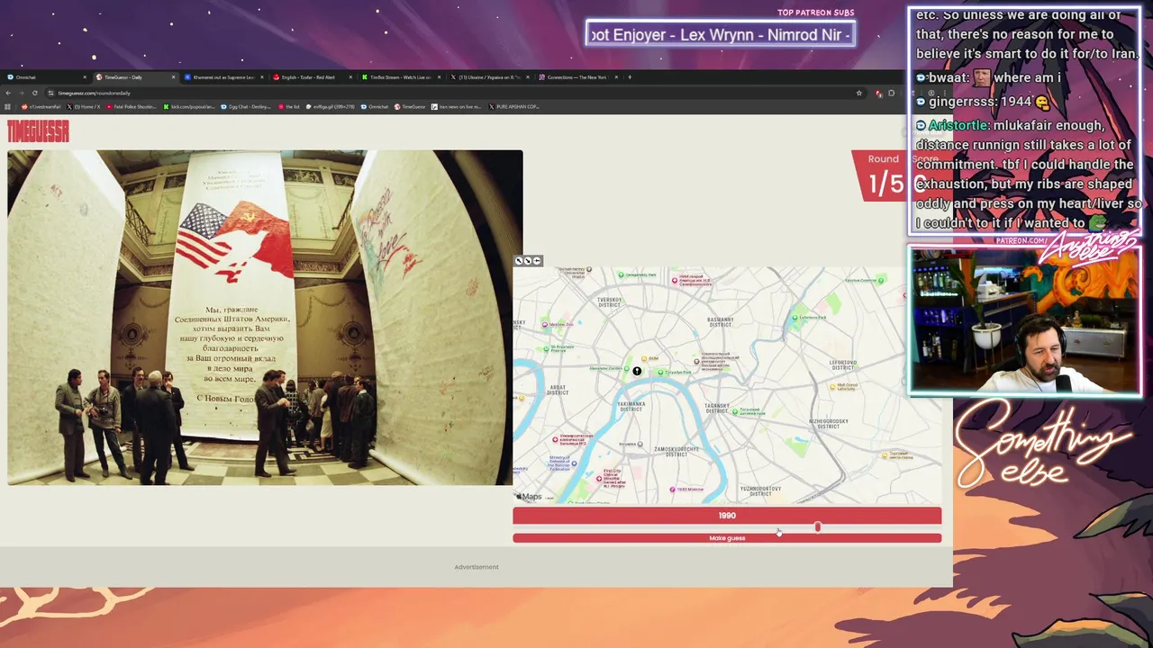Click the Zamoskvorechye District label

(676, 451)
